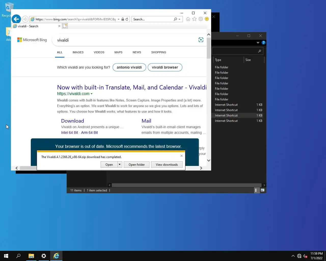Show hidden tray icons chevron

click(x=293, y=256)
